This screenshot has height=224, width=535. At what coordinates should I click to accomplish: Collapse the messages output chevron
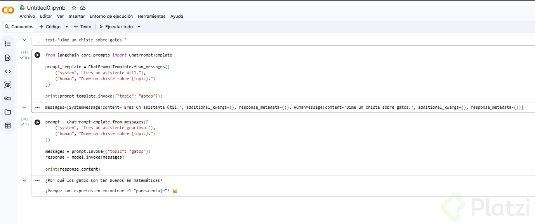pos(24,107)
